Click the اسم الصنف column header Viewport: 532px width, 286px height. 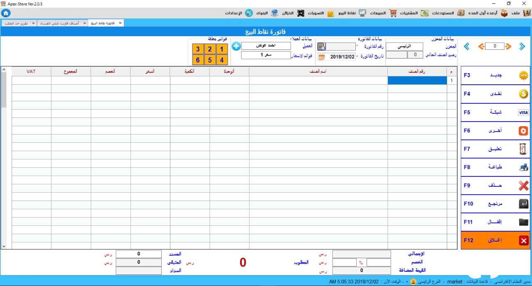pos(318,71)
